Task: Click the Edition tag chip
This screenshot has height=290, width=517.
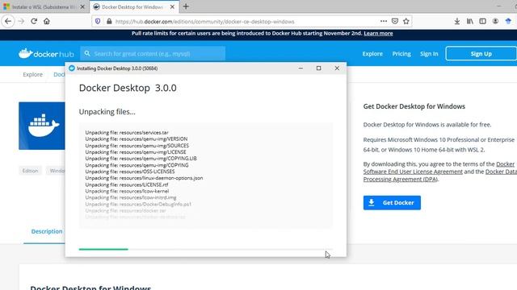Action: (30, 171)
